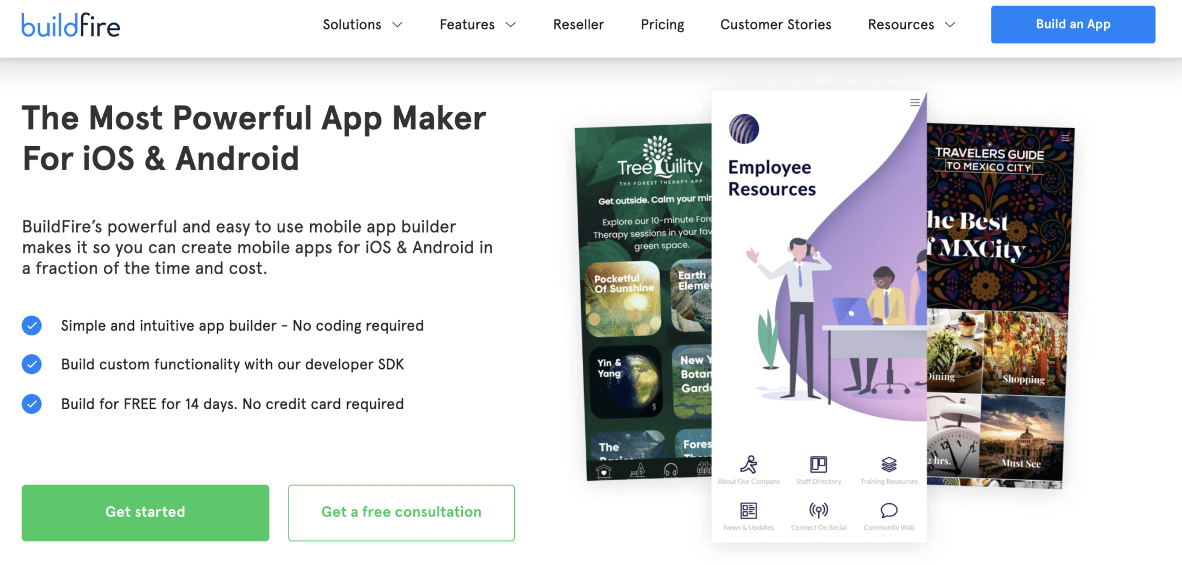The height and width of the screenshot is (565, 1182).
Task: Tap the home icon in Treequility's bottom bar
Action: pos(603,472)
